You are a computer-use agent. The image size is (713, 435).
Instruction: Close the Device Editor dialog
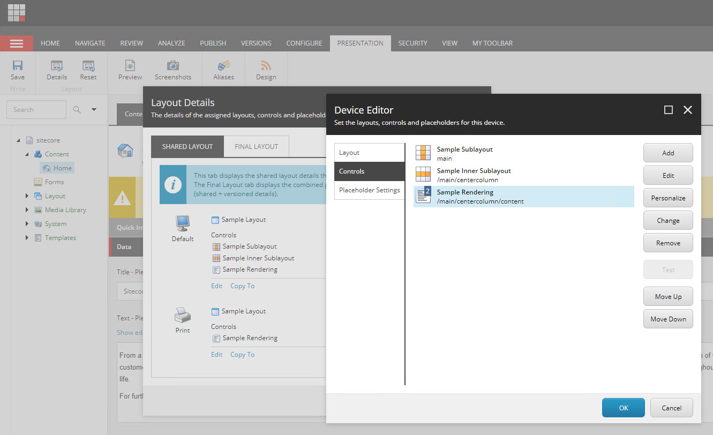click(x=688, y=110)
